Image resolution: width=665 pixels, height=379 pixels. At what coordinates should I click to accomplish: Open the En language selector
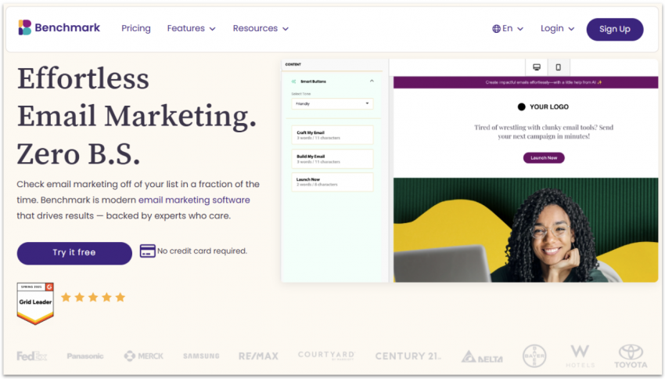click(508, 28)
